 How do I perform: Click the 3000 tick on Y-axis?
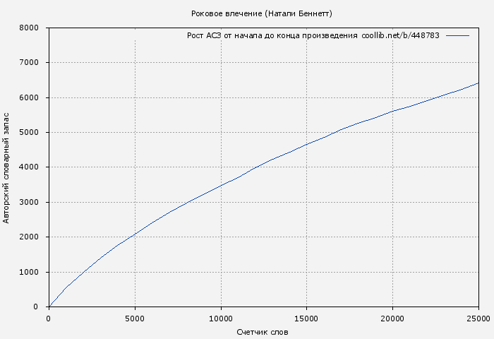point(28,203)
